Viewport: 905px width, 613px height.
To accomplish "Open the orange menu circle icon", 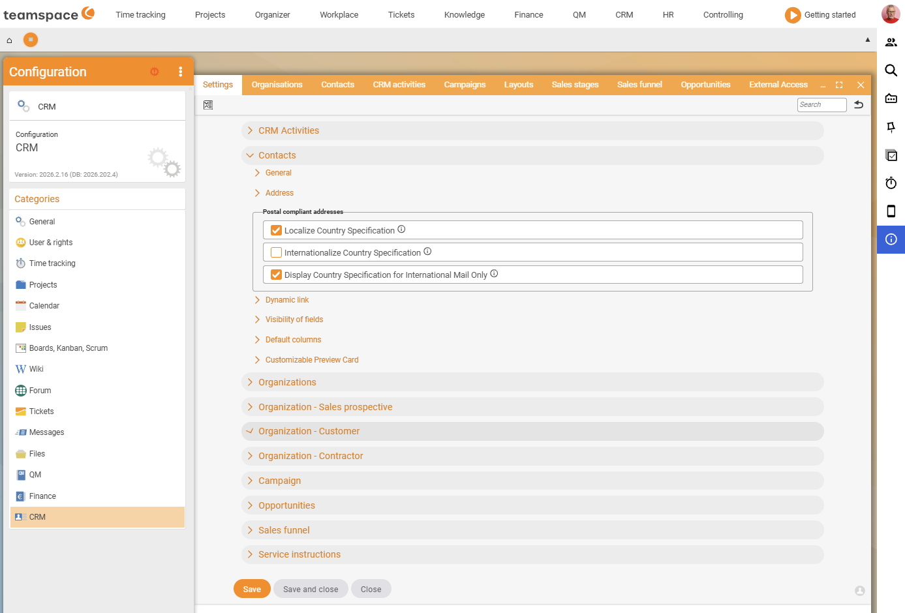I will point(31,40).
